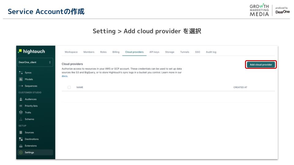Switch to the SSO tab
The width and height of the screenshot is (294, 165).
click(198, 52)
